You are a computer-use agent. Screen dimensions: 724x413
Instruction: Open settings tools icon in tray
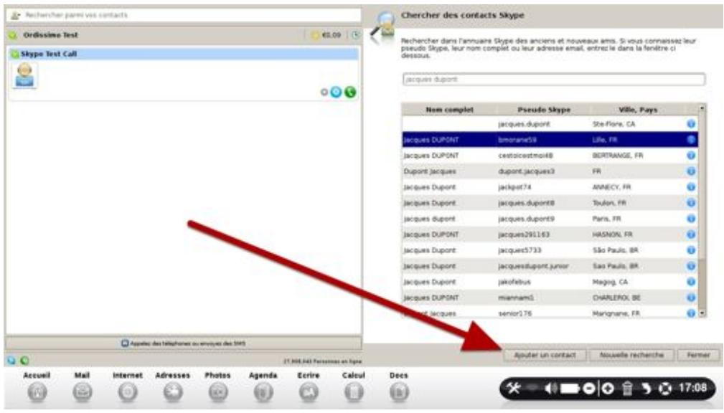(513, 389)
